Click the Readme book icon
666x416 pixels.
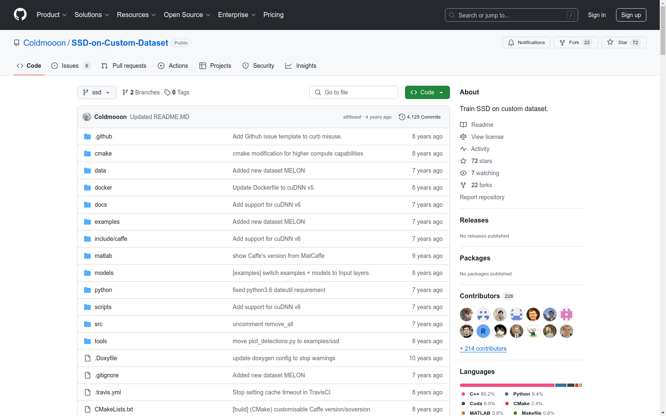tap(463, 125)
